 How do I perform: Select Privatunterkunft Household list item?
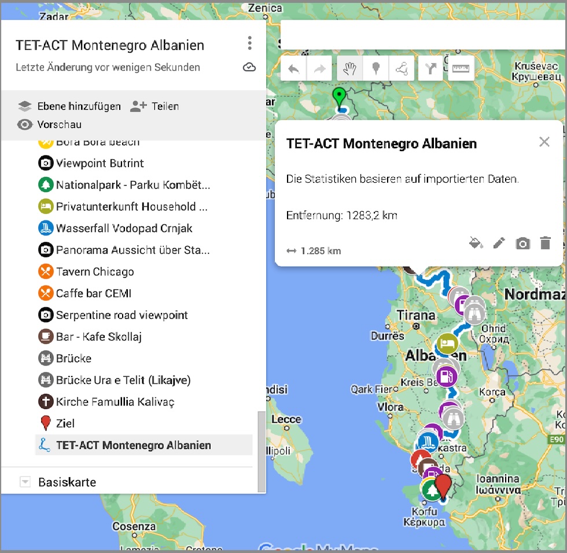[145, 207]
